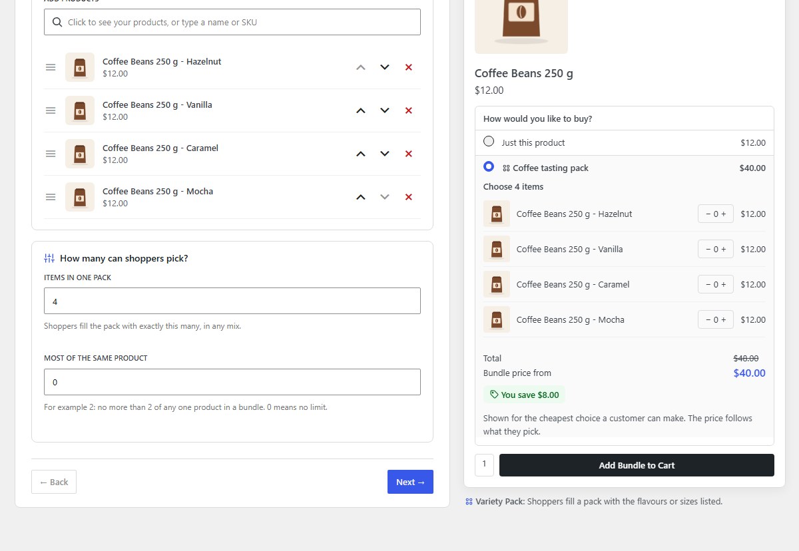Click the "Choose 4 items" heading
This screenshot has width=799, height=551.
click(513, 187)
